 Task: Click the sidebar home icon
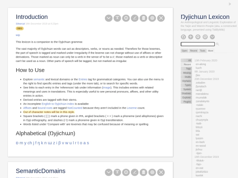tap(183, 37)
